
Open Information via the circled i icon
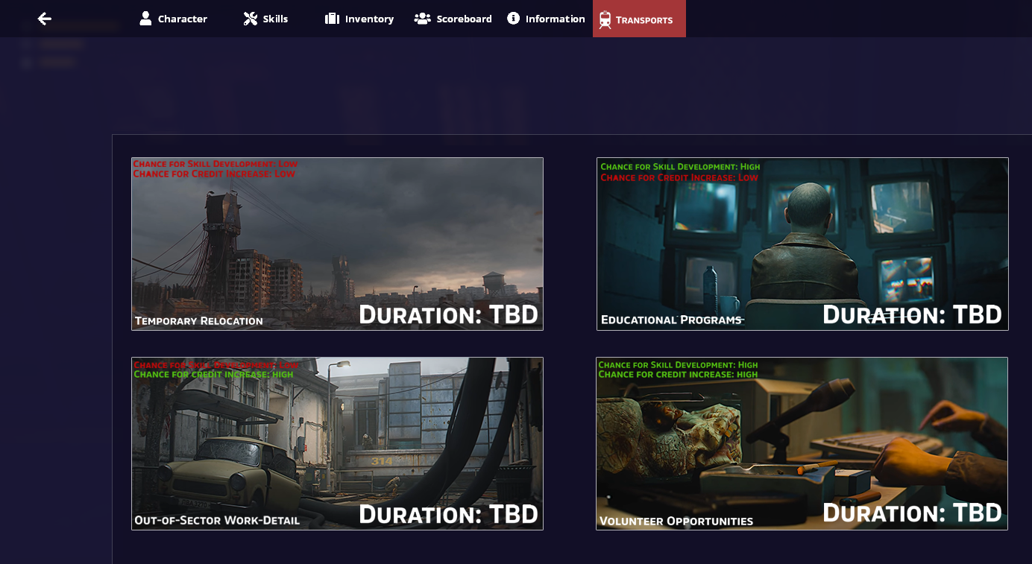[513, 18]
